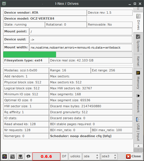Click the tab scroll down arrow
The width and height of the screenshot is (144, 161).
(x=138, y=150)
